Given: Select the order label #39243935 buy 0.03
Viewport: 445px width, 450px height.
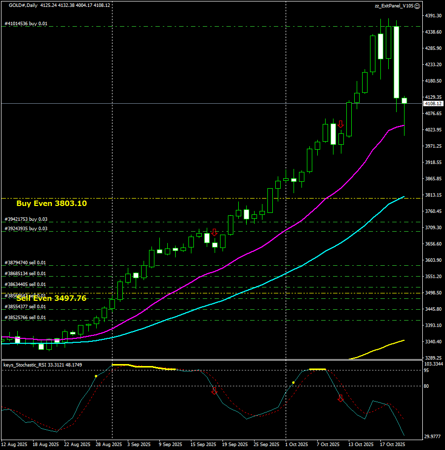Looking at the screenshot, I should tap(26, 229).
